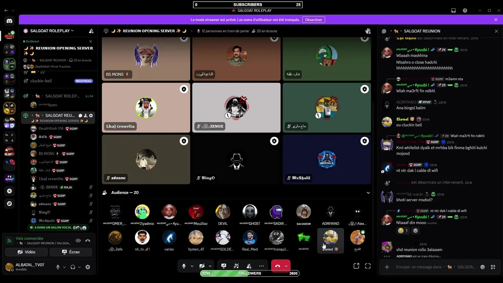Image resolution: width=503 pixels, height=283 pixels.
Task: Click share screen icon in stage controls
Action: (x=224, y=266)
